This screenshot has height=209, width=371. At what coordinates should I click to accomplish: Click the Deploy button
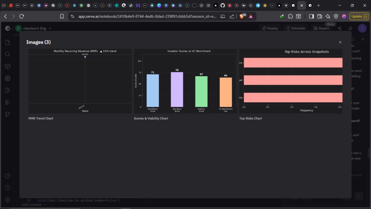(x=270, y=28)
